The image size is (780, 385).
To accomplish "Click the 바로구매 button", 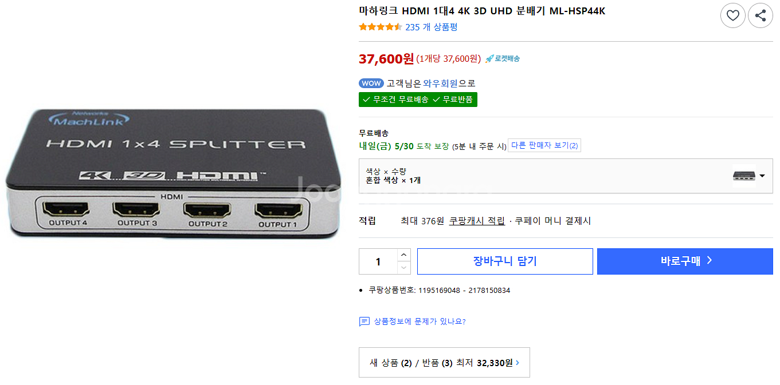I will click(x=685, y=261).
